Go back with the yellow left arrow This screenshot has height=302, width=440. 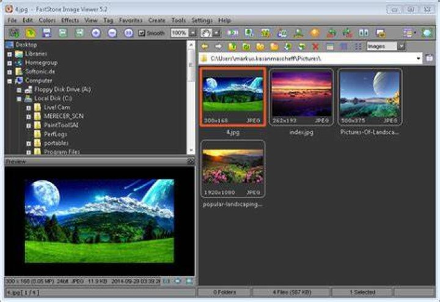click(205, 46)
